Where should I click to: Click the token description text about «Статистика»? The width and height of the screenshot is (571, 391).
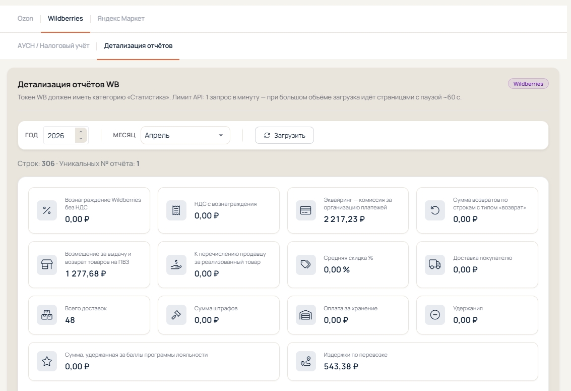point(239,97)
